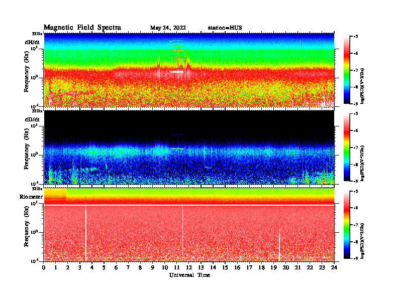Click hour "12" on the time axis

coord(189,268)
